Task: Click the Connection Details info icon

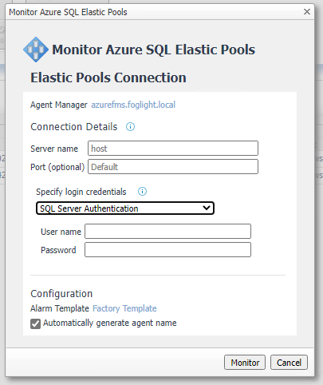Action: pos(130,127)
